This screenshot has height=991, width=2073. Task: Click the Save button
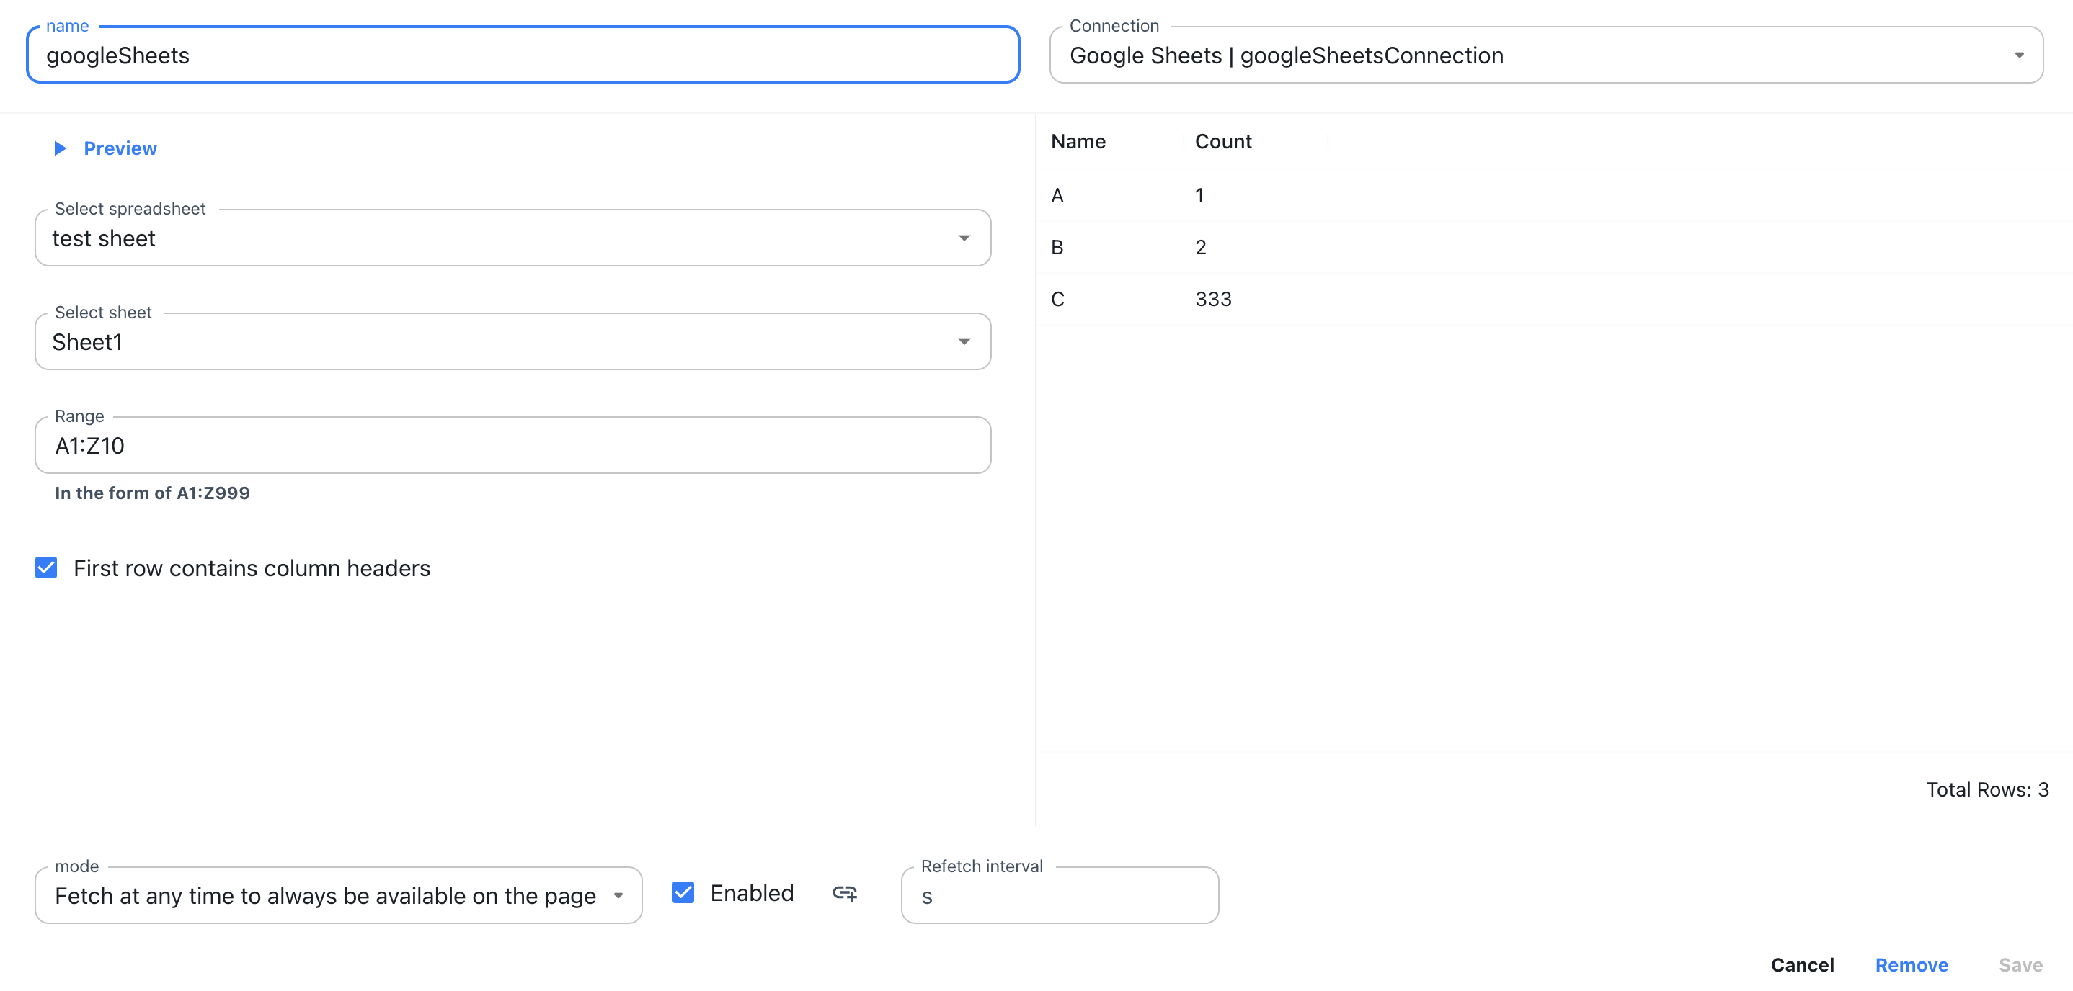2020,964
